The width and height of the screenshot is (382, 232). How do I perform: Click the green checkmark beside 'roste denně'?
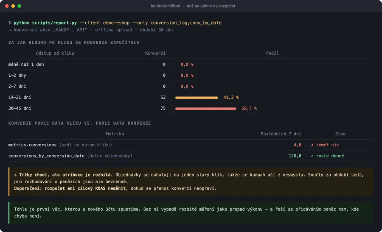coord(312,156)
